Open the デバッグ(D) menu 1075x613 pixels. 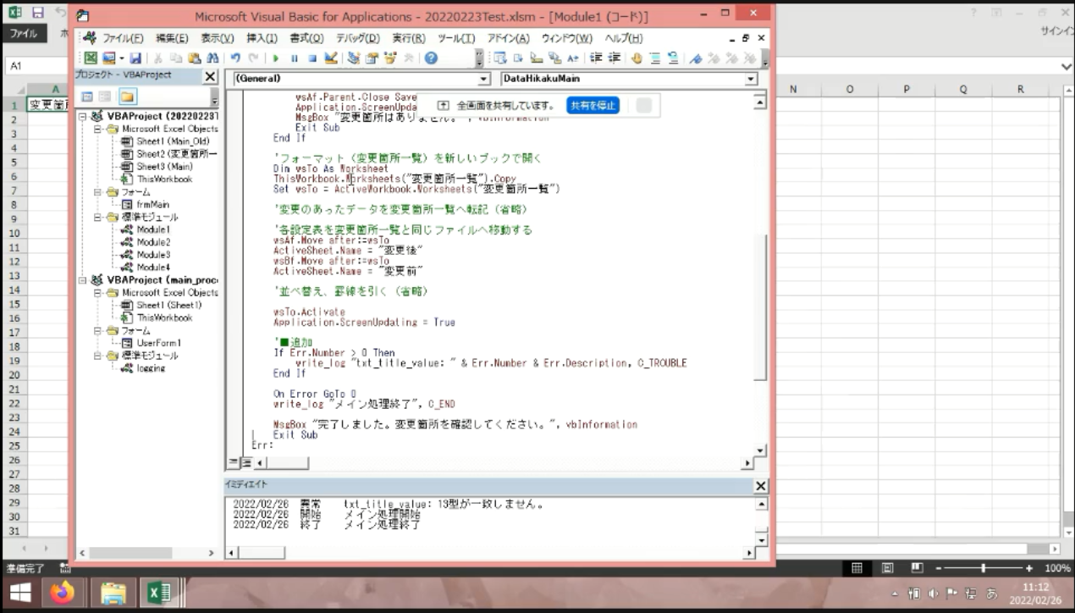click(358, 38)
